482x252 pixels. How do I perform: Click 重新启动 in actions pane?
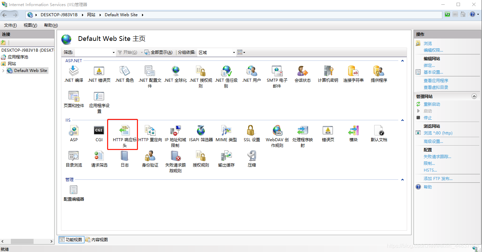pyautogui.click(x=432, y=104)
